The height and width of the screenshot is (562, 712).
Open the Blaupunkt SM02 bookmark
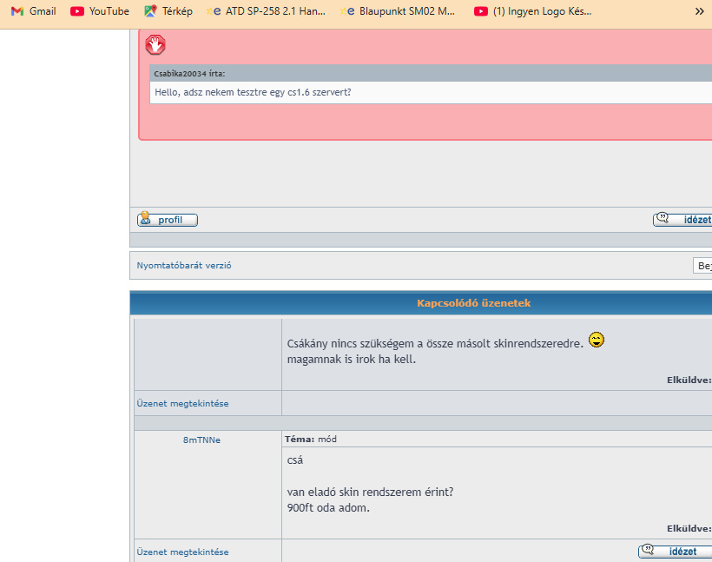tap(399, 11)
